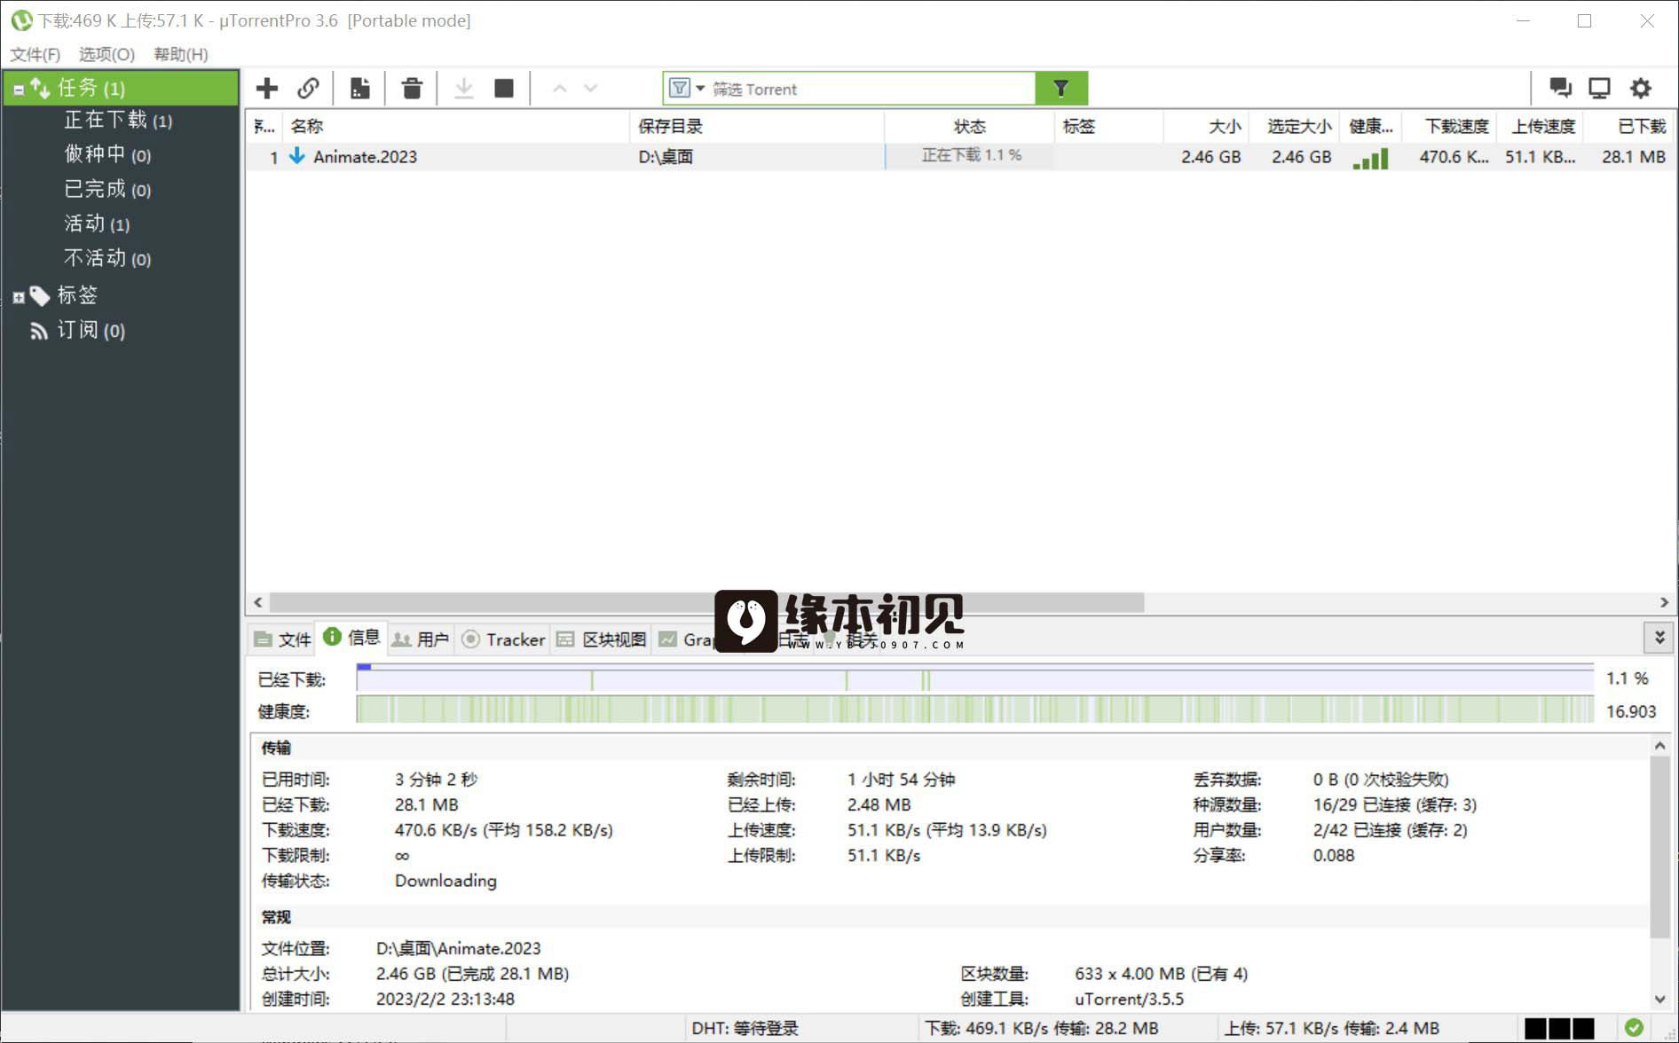Screen dimensions: 1679x1043
Task: Expand the 标签 tree node
Action: coord(19,298)
